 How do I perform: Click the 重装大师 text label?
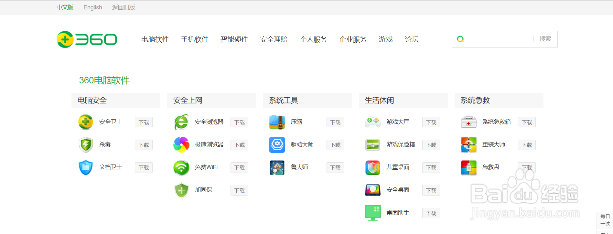pos(494,144)
